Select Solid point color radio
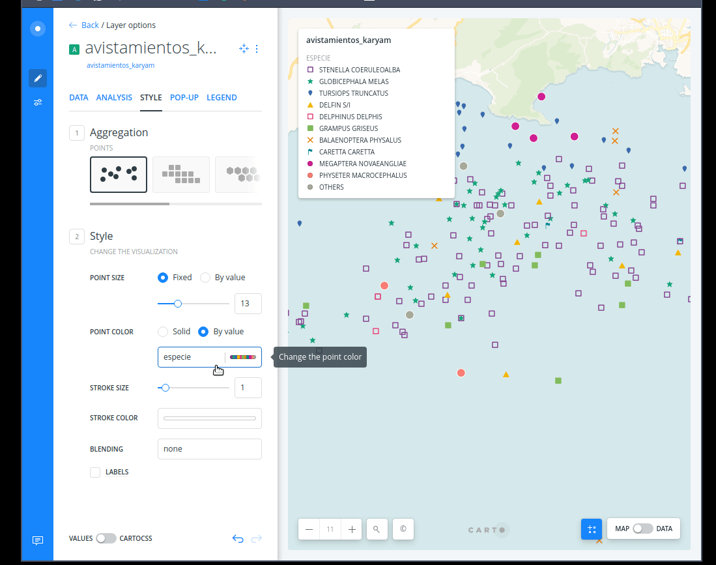This screenshot has width=716, height=565. pyautogui.click(x=163, y=332)
